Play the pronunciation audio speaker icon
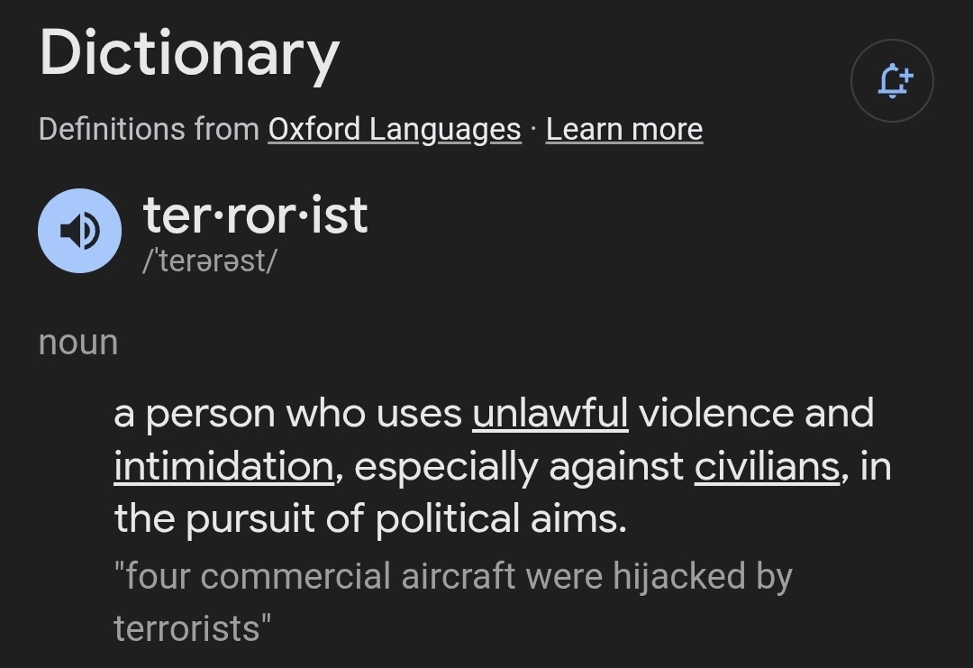 [79, 231]
